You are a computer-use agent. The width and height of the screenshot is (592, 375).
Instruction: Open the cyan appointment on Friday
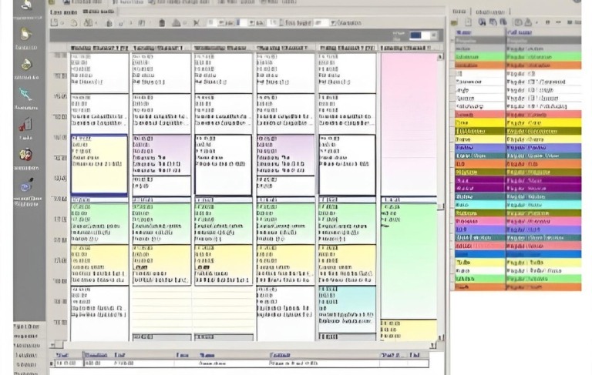(347, 310)
